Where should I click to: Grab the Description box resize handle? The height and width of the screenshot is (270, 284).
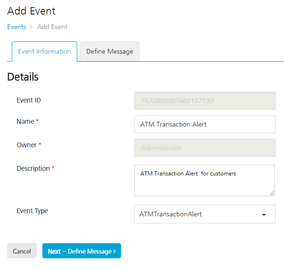272,193
